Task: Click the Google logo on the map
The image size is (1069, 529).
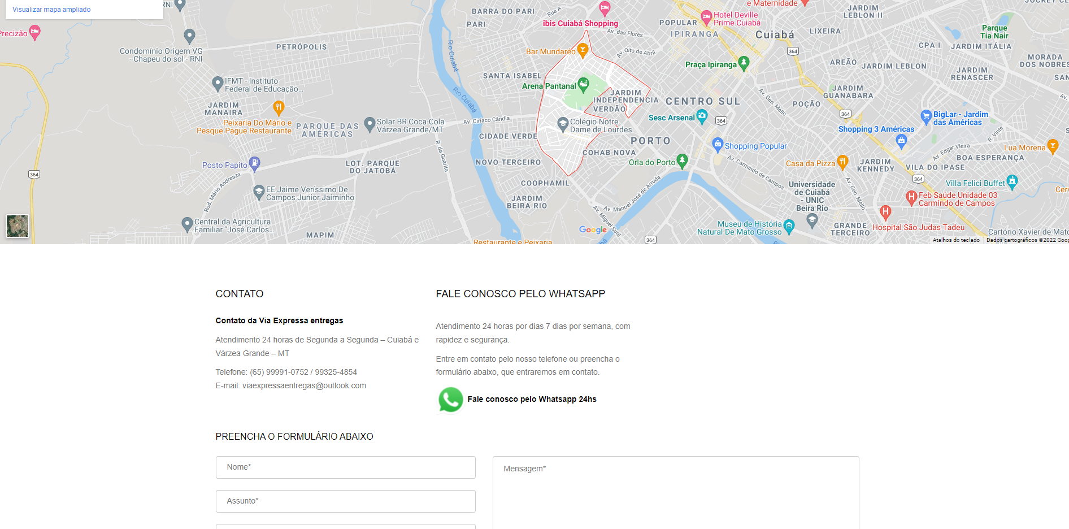Action: 593,230
